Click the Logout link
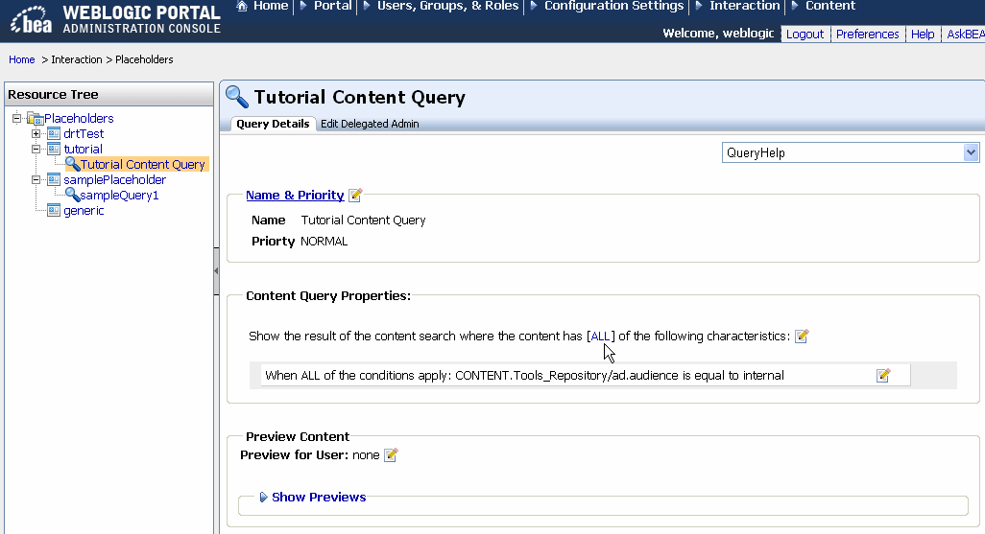The height and width of the screenshot is (534, 985). click(805, 34)
